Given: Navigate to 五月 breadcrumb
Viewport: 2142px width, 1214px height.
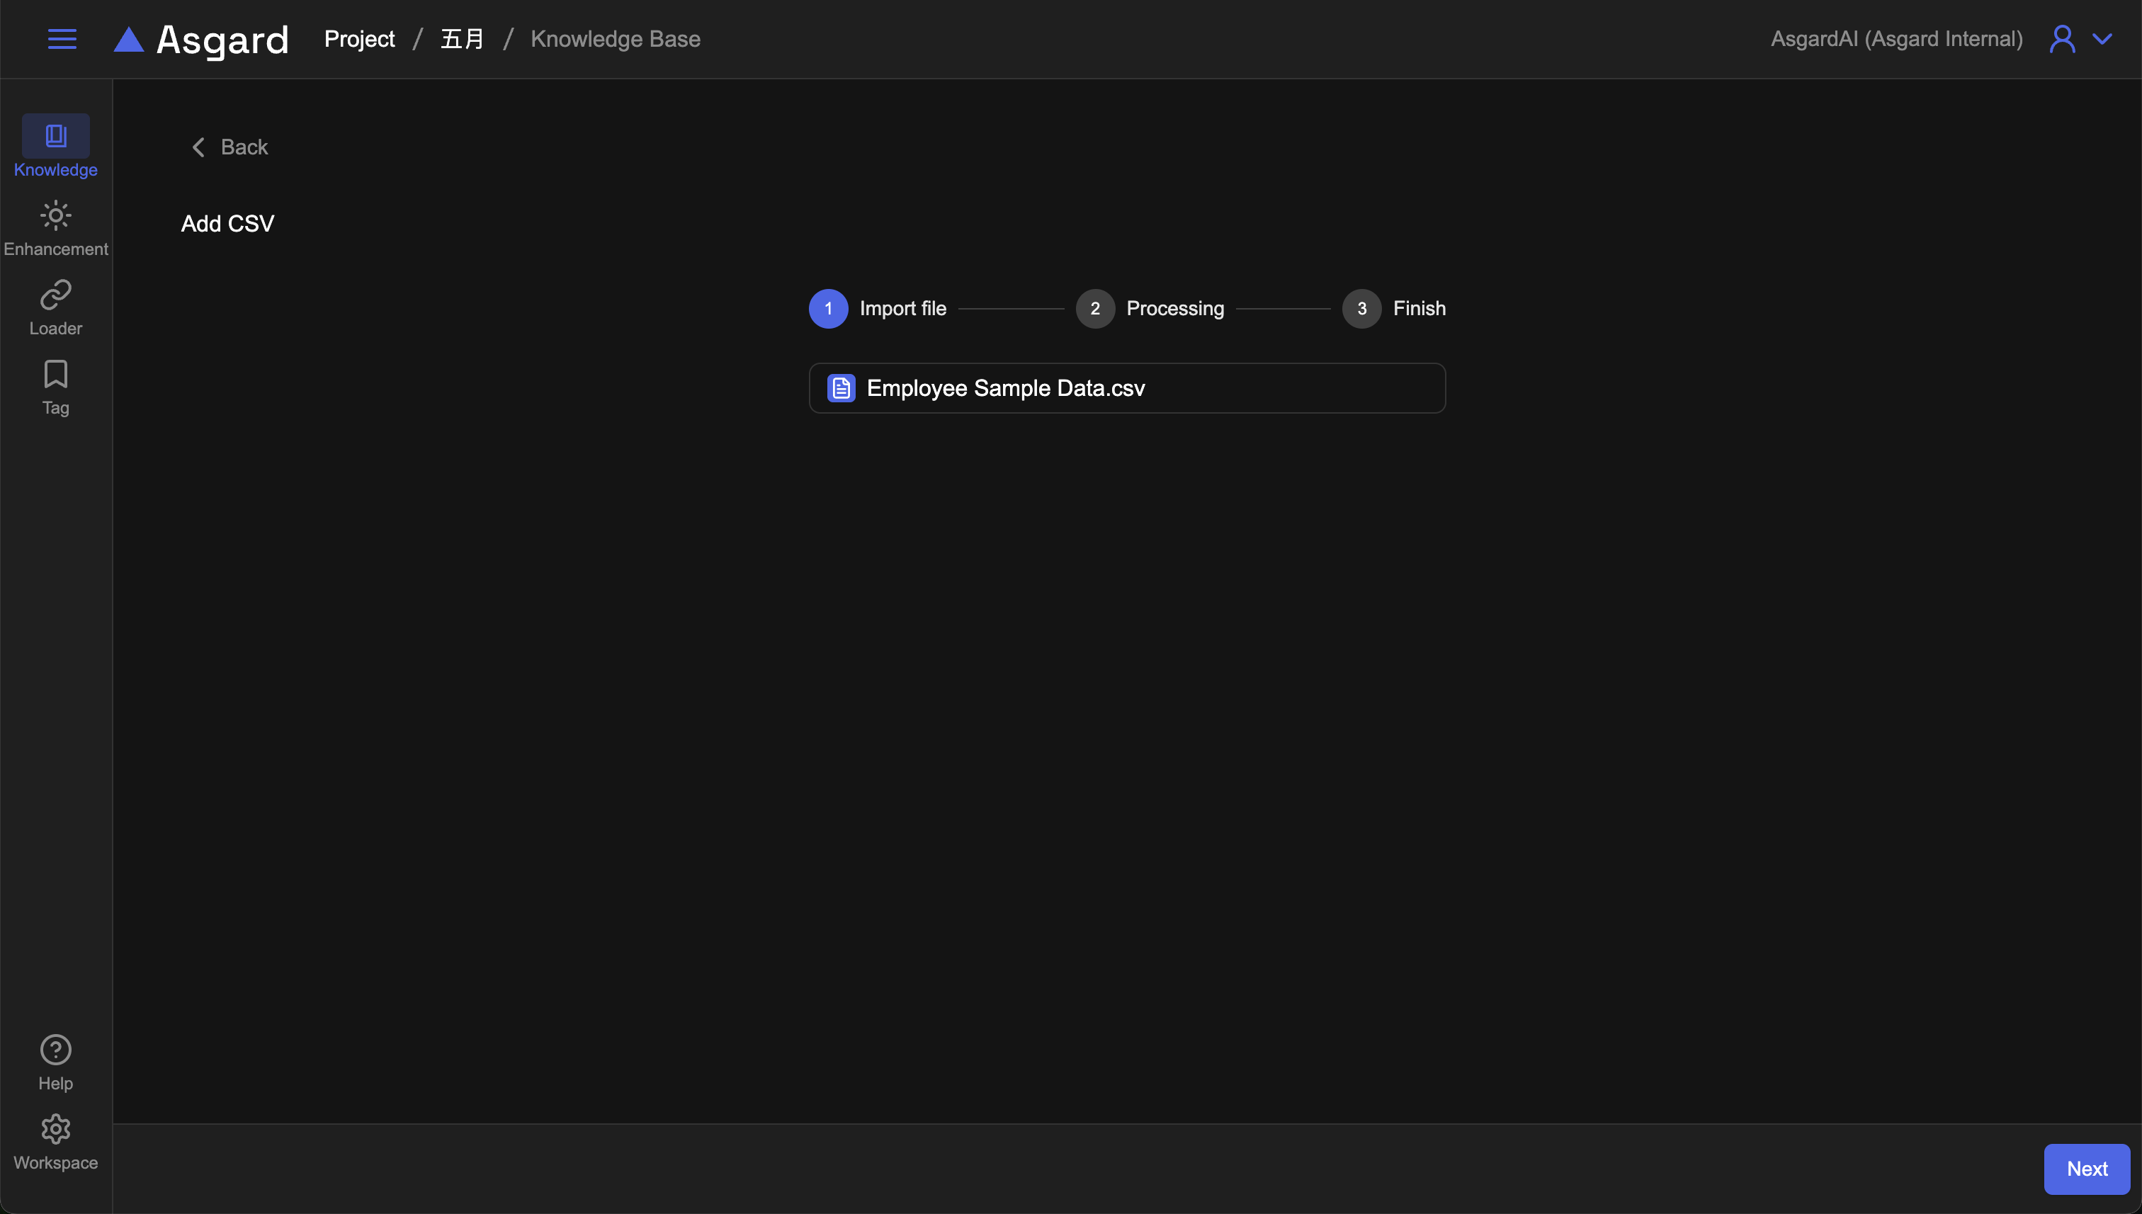Looking at the screenshot, I should click(x=462, y=39).
